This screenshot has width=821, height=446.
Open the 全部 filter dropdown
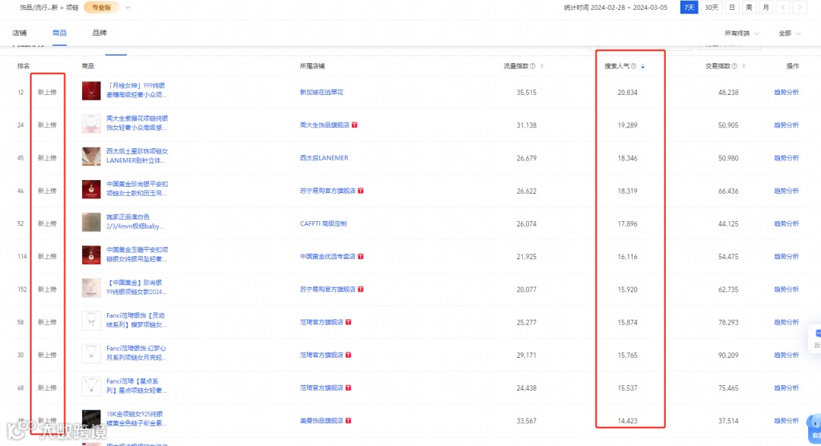tap(790, 33)
